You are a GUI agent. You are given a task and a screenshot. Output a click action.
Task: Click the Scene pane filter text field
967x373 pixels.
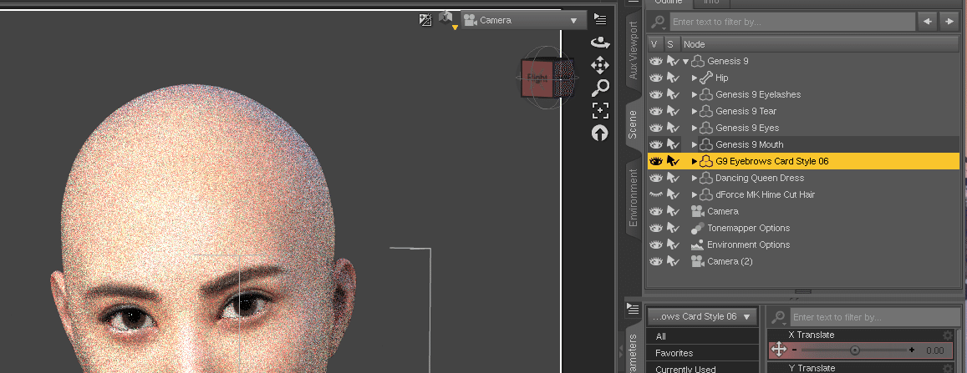(x=791, y=23)
